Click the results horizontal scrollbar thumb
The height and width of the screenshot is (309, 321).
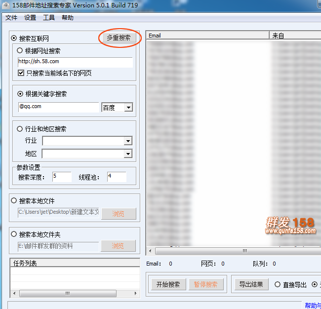point(239,251)
